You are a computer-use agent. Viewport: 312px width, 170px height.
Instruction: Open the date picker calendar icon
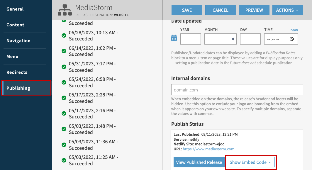(174, 38)
